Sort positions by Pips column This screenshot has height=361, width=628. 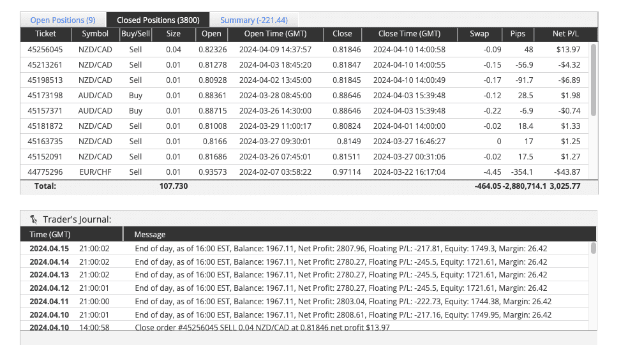[518, 34]
